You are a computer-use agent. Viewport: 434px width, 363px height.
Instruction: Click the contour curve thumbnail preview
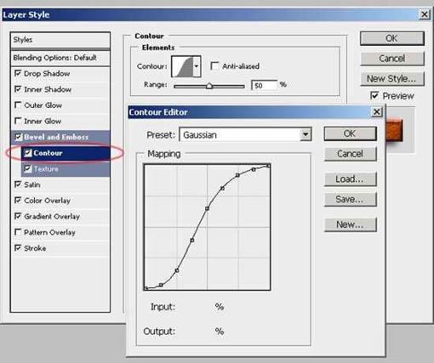click(183, 66)
